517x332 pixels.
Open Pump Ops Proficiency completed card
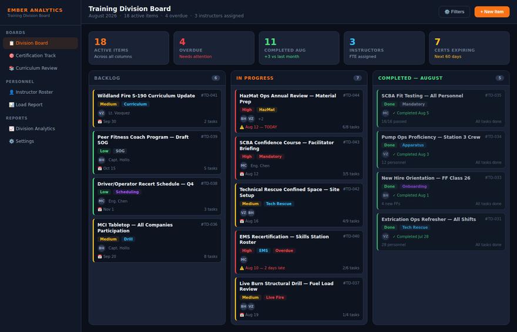pyautogui.click(x=441, y=150)
